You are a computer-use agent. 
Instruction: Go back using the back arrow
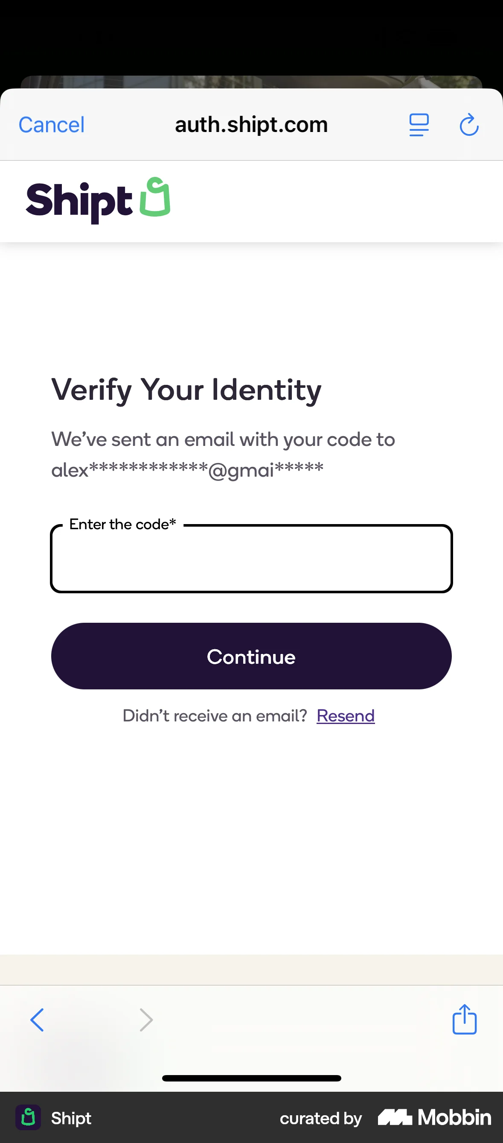[37, 1019]
